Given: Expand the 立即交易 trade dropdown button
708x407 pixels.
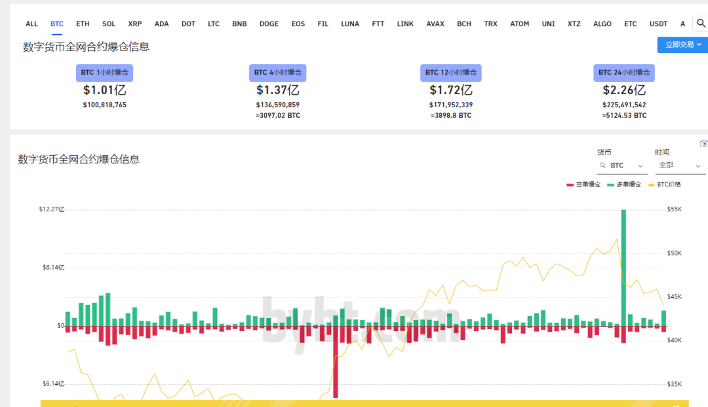Looking at the screenshot, I should tap(682, 44).
